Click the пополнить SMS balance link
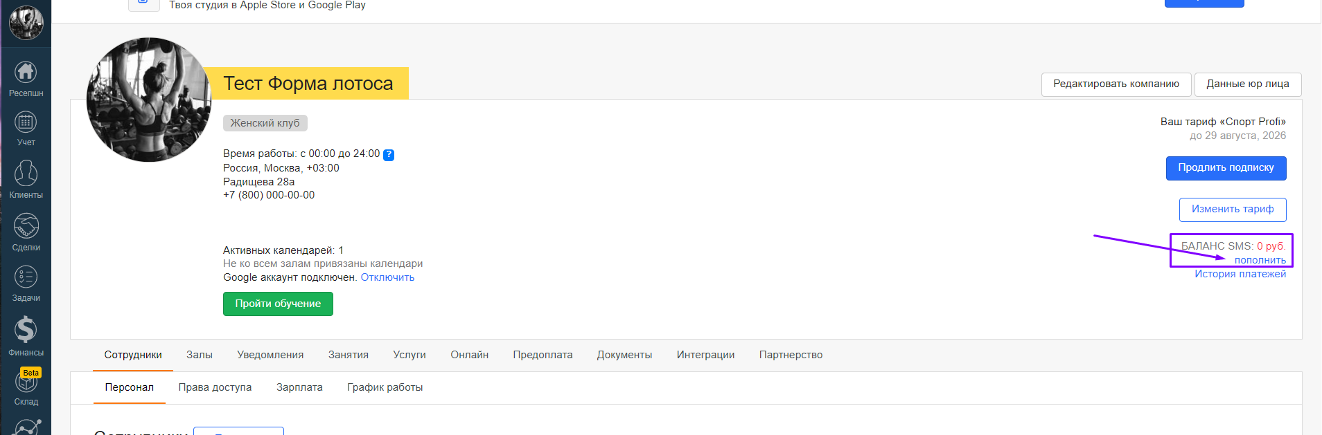The height and width of the screenshot is (435, 1322). pos(1260,260)
